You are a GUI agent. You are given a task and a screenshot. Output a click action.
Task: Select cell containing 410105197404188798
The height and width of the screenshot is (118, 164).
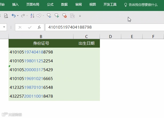pyautogui.click(x=41, y=52)
